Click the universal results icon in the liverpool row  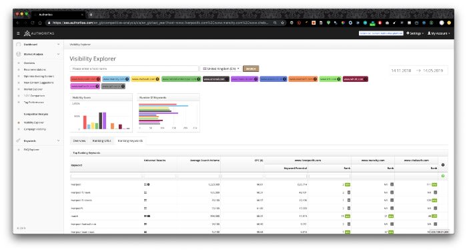click(145, 184)
